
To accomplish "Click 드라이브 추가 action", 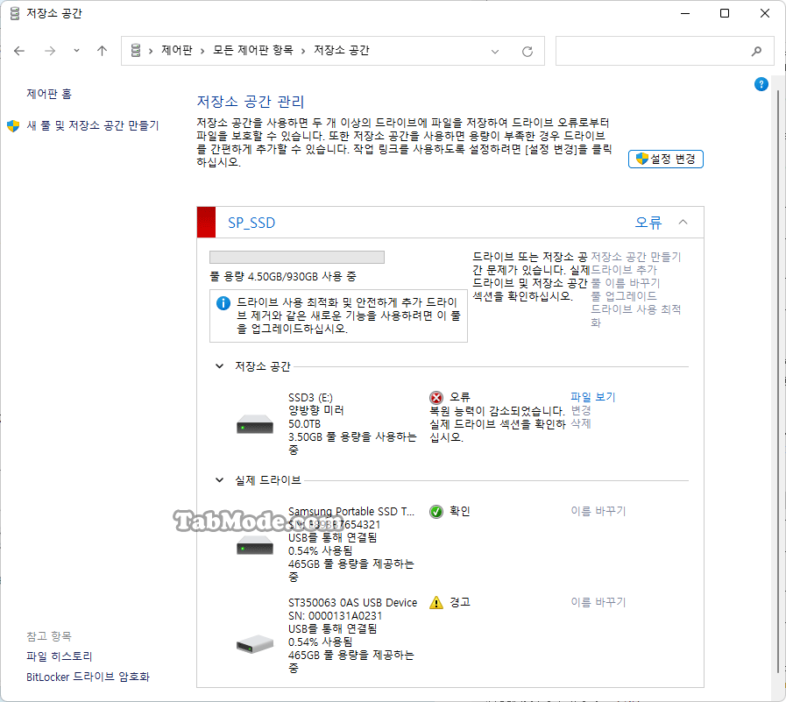I will pos(624,270).
